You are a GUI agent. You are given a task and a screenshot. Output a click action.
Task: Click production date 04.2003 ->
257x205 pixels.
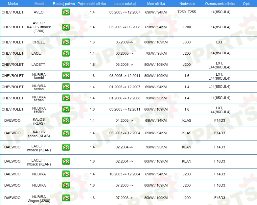tap(124, 120)
